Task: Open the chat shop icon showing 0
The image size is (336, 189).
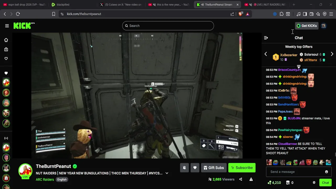Action: 290,183
